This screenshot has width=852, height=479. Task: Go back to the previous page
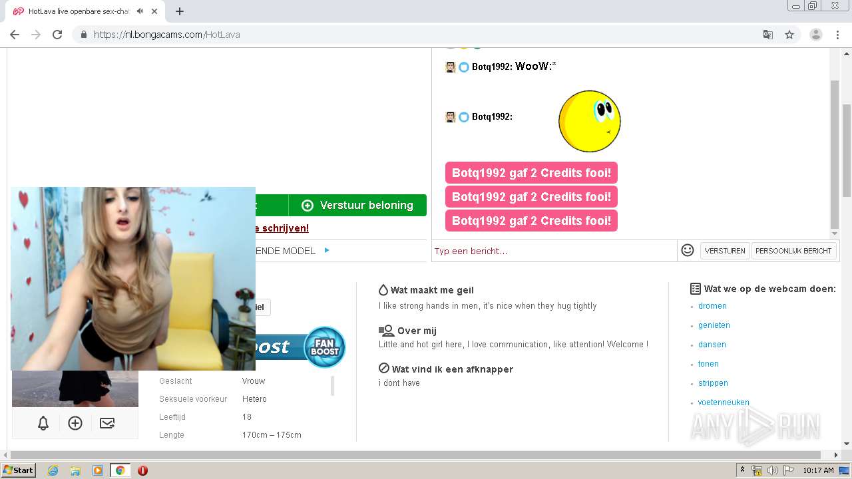15,35
